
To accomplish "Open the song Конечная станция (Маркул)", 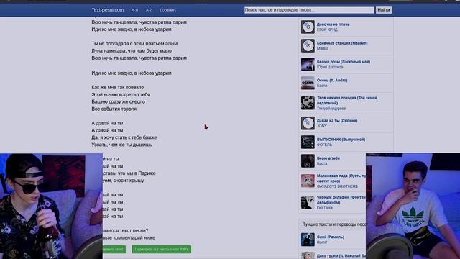I will (342, 43).
